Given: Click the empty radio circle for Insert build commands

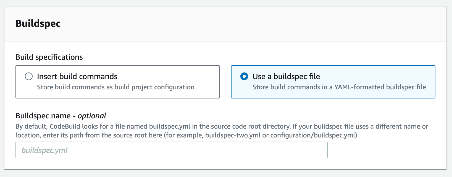Looking at the screenshot, I should [x=29, y=77].
